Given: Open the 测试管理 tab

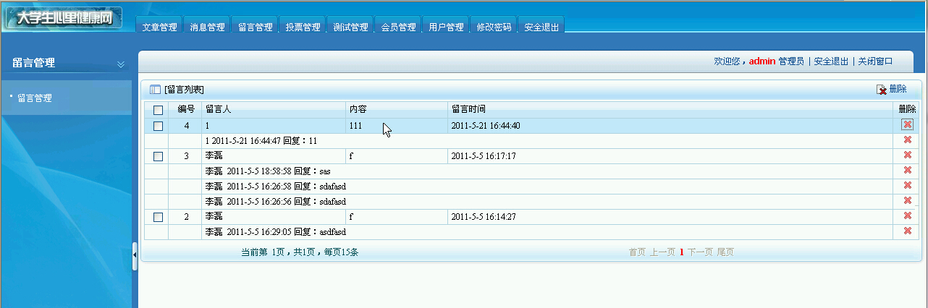Looking at the screenshot, I should click(350, 27).
